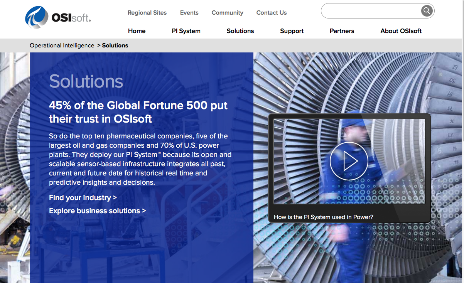464x283 pixels.
Task: Open the Events link
Action: [x=189, y=13]
